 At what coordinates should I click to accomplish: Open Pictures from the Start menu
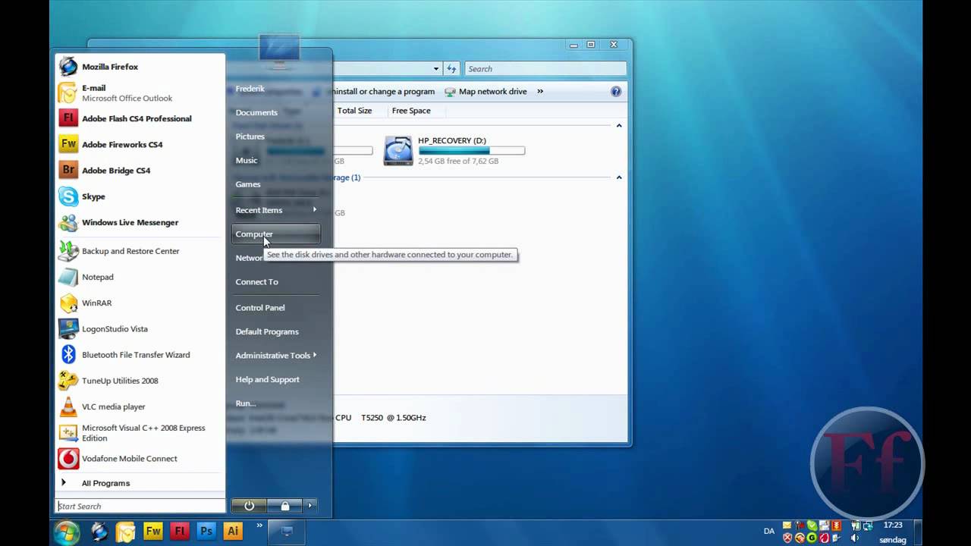click(x=276, y=136)
